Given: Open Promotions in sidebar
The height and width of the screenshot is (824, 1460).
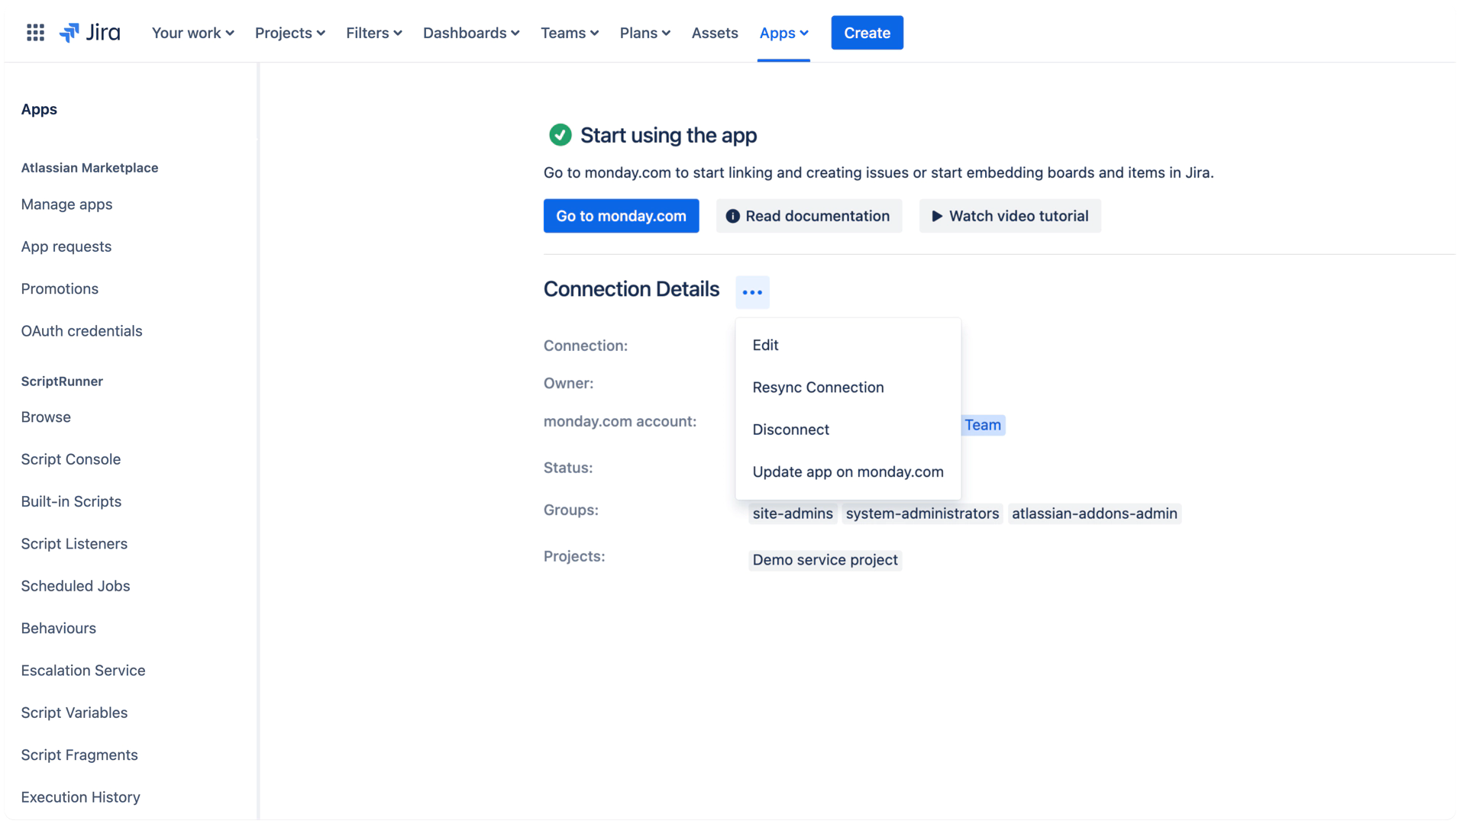Looking at the screenshot, I should point(60,289).
